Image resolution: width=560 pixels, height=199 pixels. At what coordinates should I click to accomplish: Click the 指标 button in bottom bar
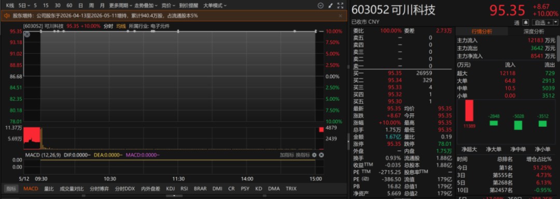tap(11, 189)
